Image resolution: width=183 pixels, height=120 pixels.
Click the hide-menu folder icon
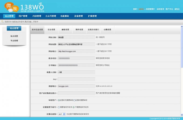point(3,22)
